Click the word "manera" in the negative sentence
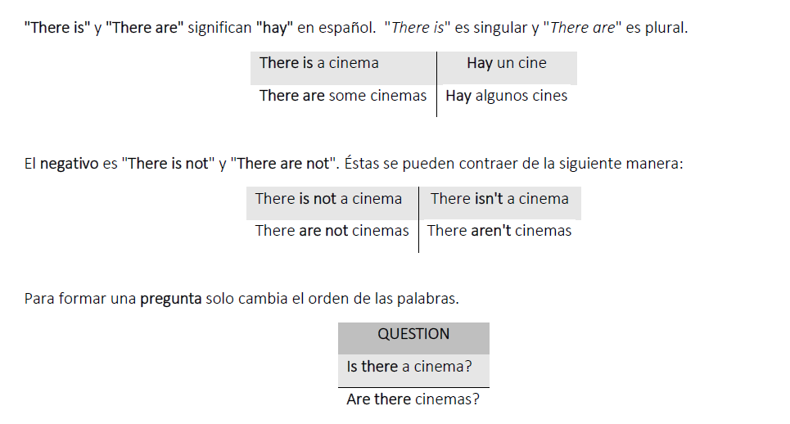Viewport: 790px width, 424px height. (x=657, y=164)
